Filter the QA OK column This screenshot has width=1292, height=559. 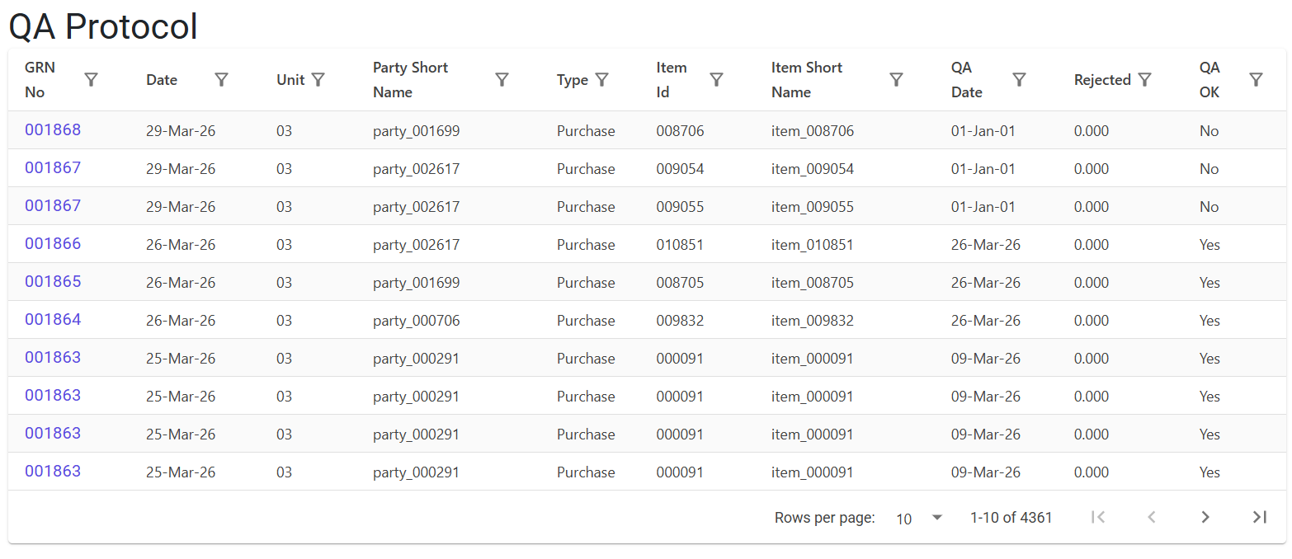[x=1256, y=80]
